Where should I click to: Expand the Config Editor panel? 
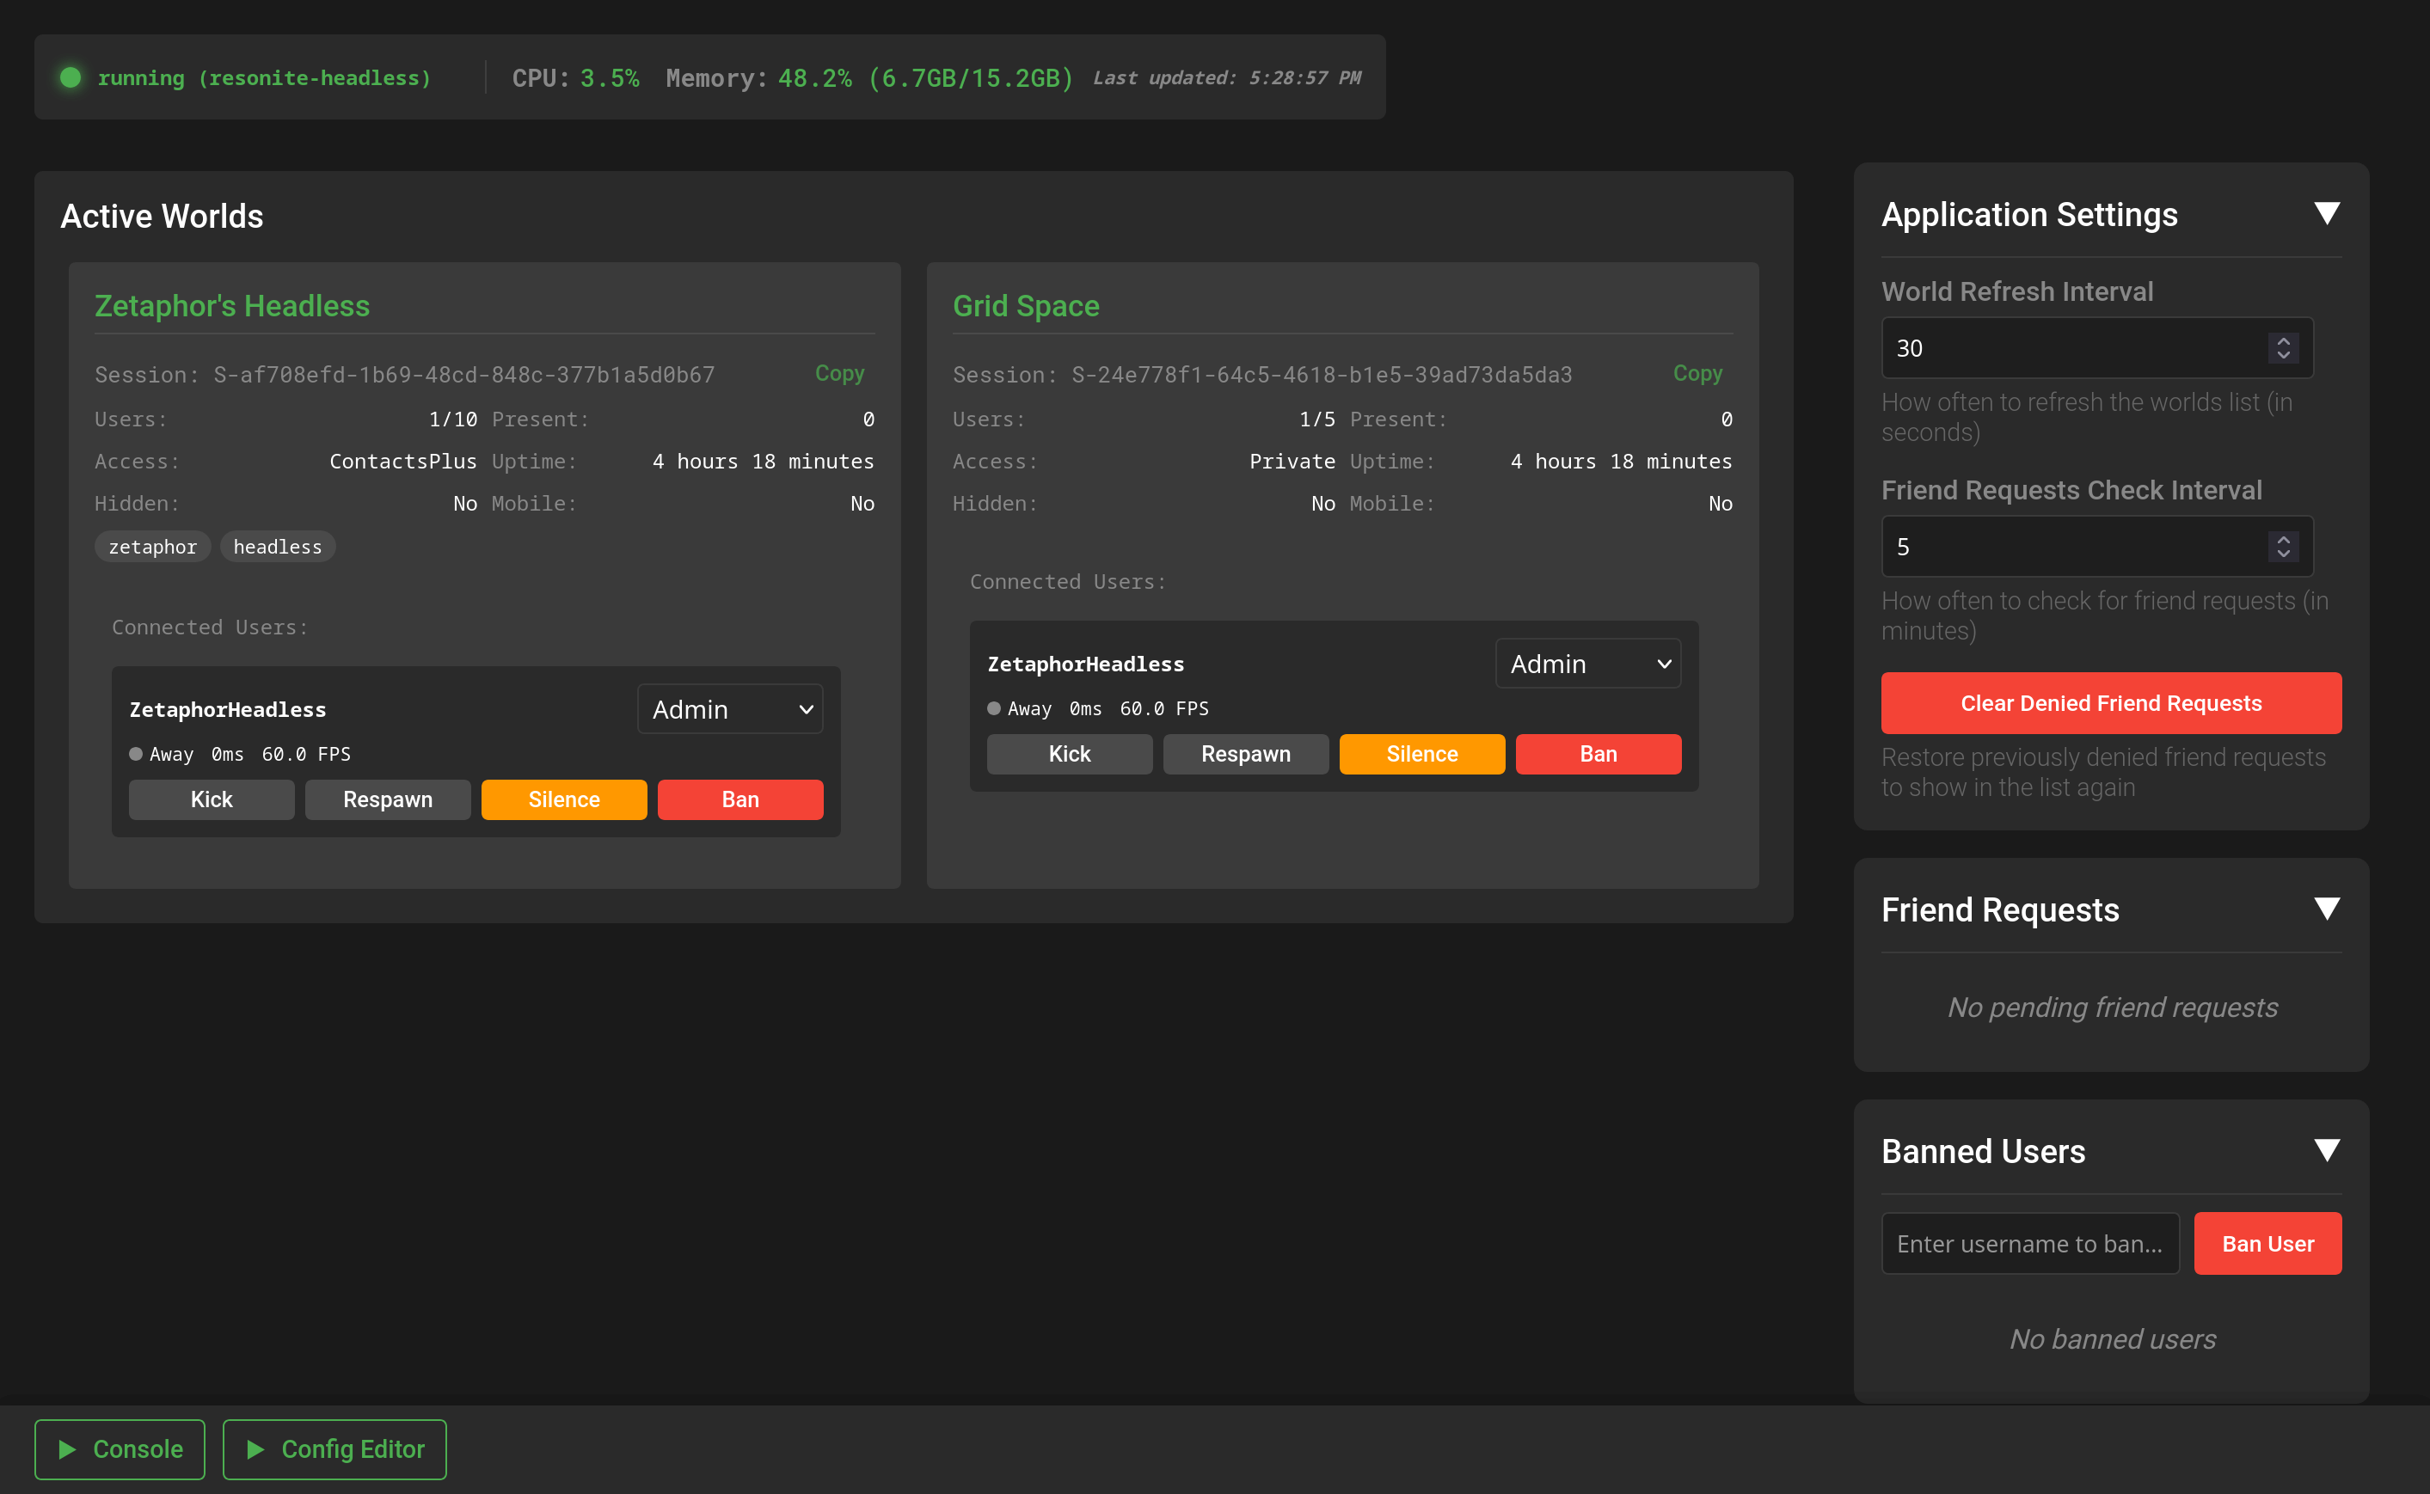pos(334,1448)
